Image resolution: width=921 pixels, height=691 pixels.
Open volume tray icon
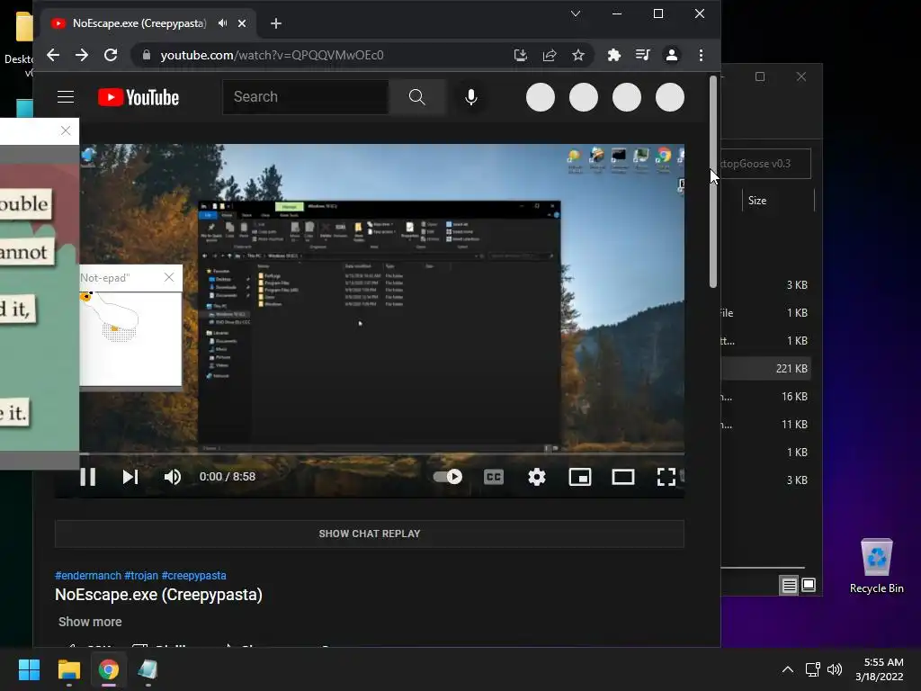pos(834,669)
